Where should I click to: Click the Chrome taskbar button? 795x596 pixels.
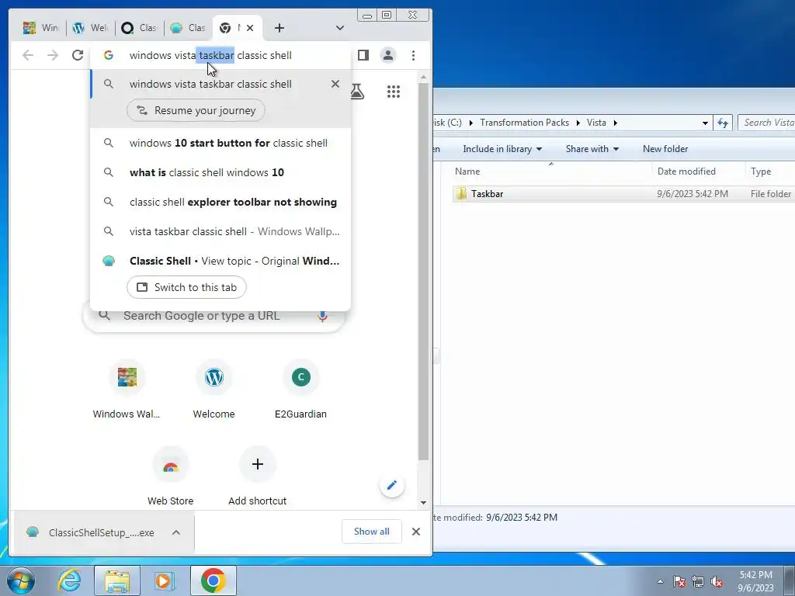coord(214,580)
